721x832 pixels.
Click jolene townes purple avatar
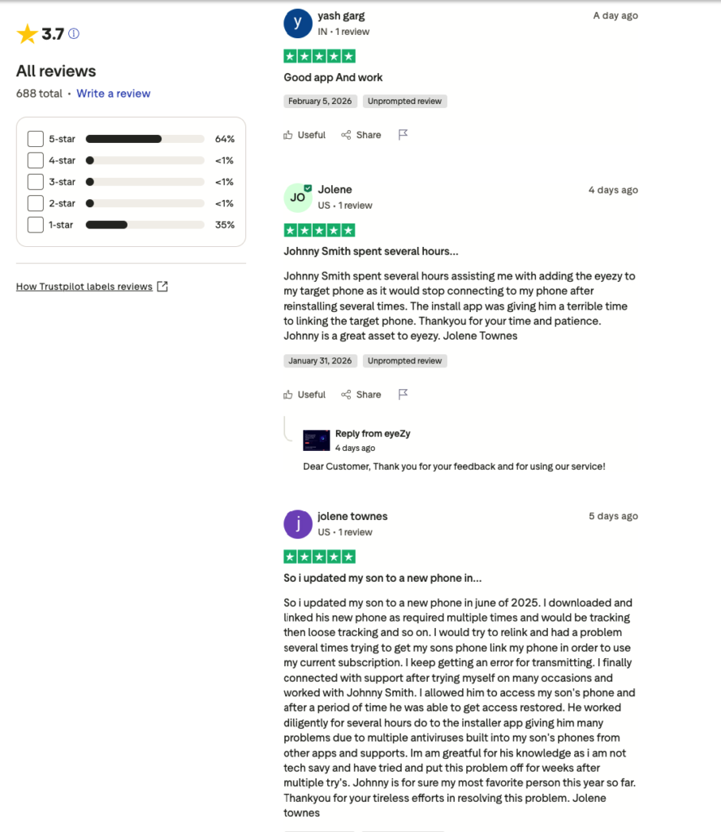tap(298, 524)
